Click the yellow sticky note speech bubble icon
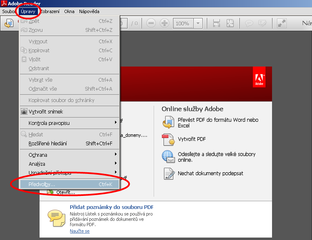The image size is (312, 240). pyautogui.click(x=56, y=218)
